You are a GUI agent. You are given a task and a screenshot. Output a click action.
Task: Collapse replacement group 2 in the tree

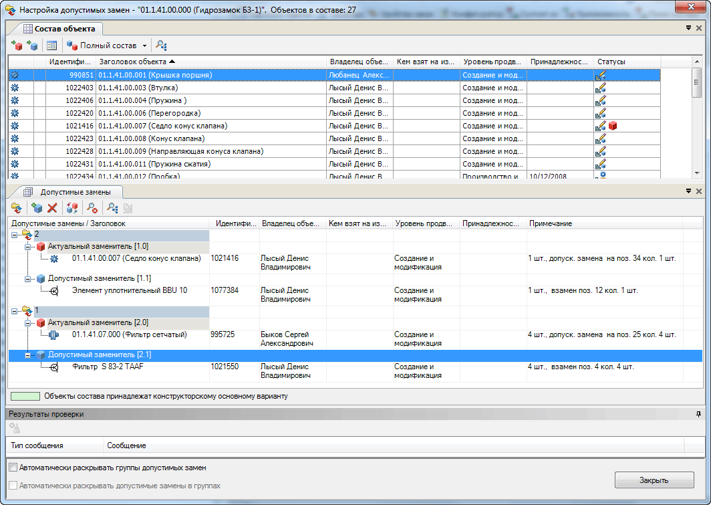click(15, 234)
